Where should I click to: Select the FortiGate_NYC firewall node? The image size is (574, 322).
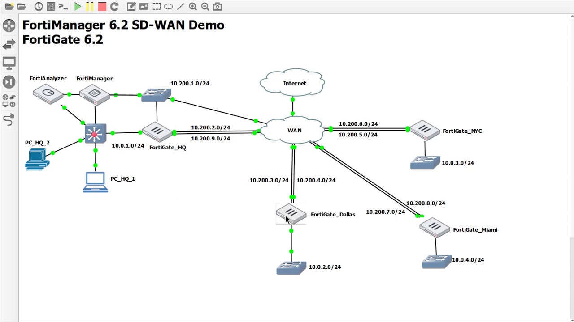point(424,130)
